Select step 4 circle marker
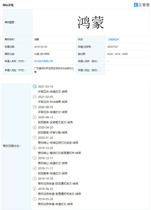 34,168
